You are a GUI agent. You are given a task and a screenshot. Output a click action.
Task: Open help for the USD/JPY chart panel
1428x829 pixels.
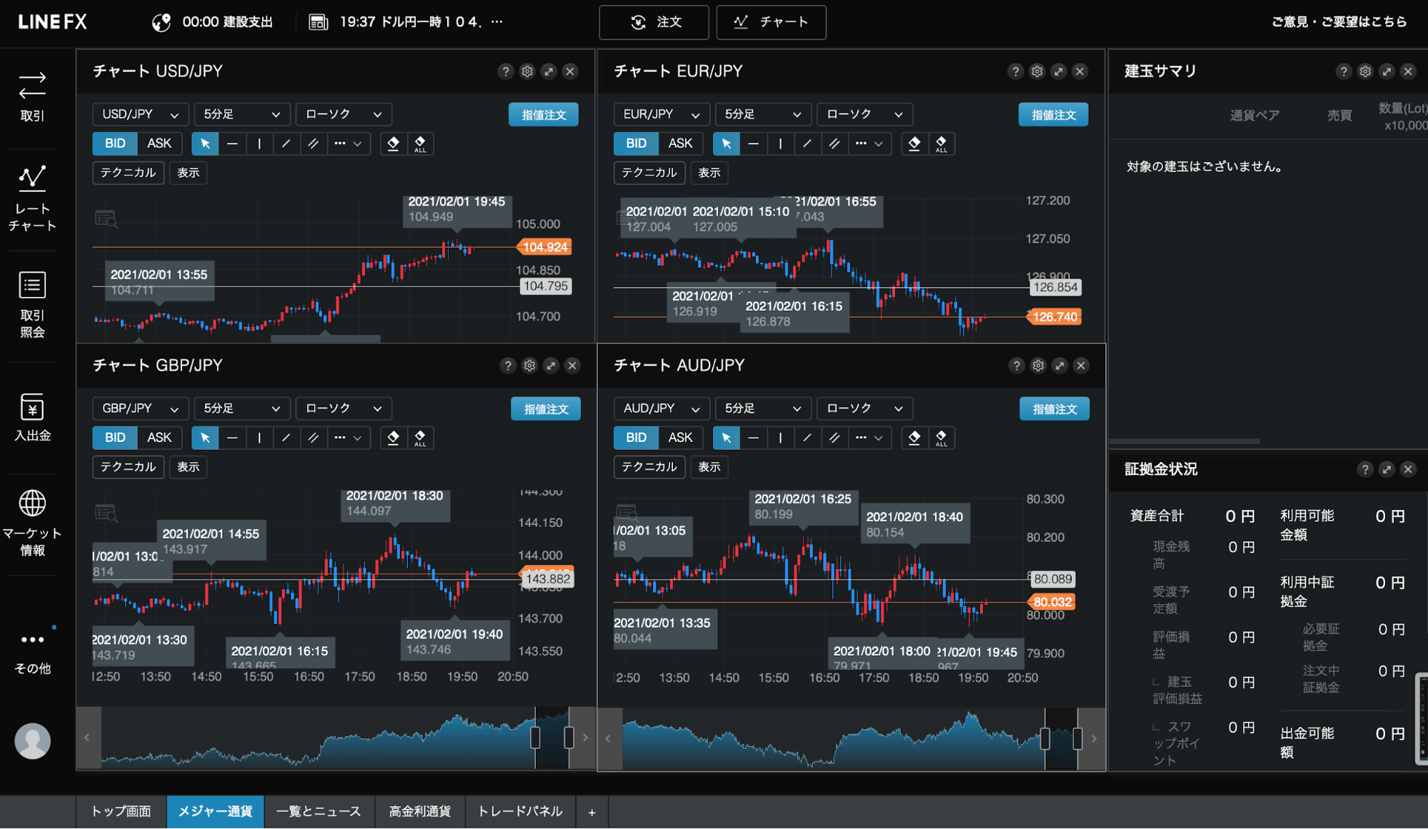pos(506,71)
